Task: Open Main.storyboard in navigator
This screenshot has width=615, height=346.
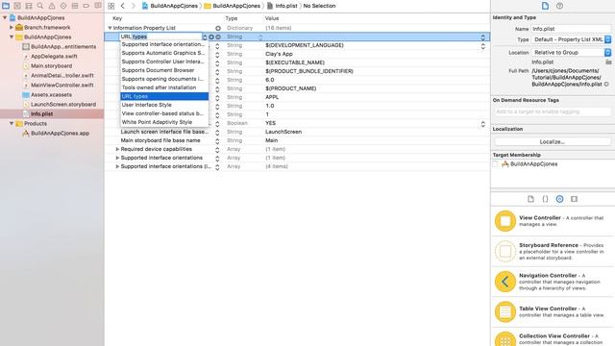Action: coord(51,66)
